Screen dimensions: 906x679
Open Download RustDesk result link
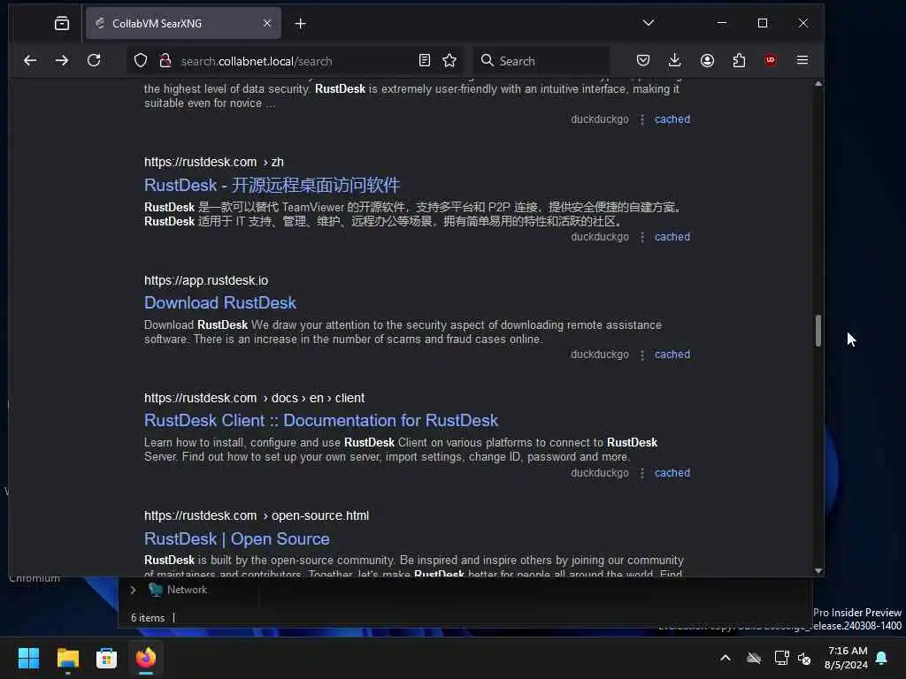(220, 303)
